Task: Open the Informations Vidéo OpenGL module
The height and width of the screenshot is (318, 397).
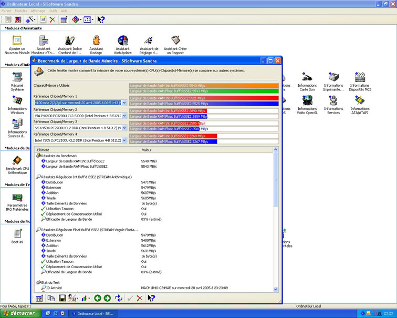Action: click(307, 105)
